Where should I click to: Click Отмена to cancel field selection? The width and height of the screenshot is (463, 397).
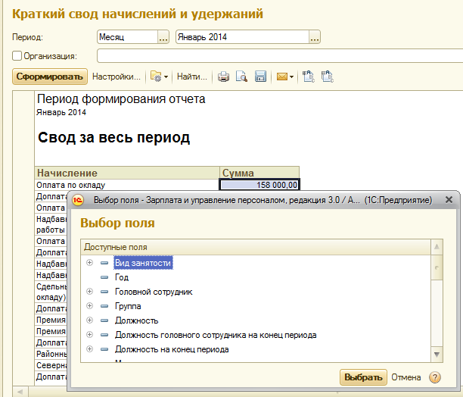406,377
